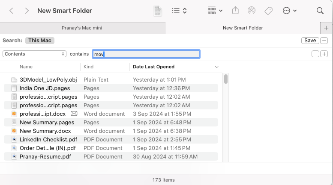Click the AirDrop toolbar icon

(252, 10)
